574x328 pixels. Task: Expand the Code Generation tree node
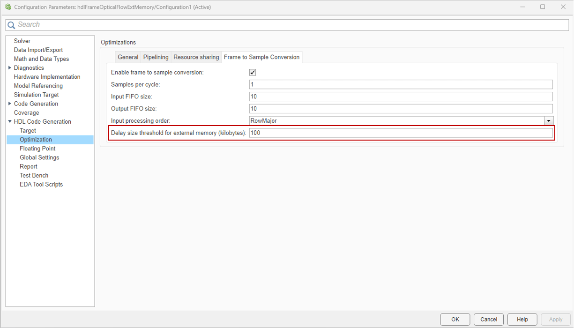click(x=10, y=104)
